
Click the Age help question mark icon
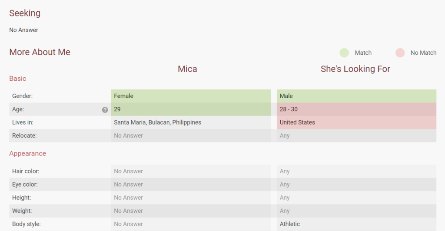105,110
